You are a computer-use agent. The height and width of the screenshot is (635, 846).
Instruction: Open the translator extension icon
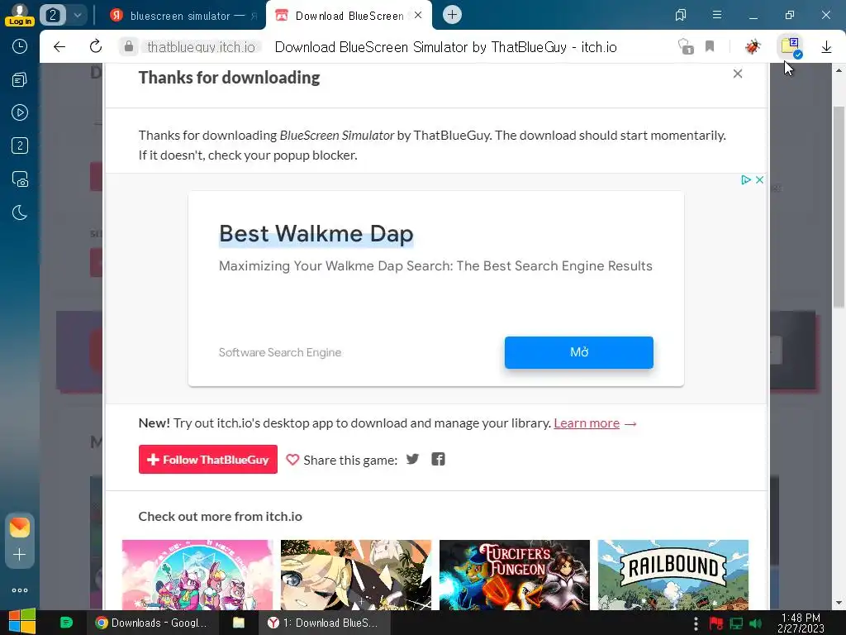pos(791,47)
